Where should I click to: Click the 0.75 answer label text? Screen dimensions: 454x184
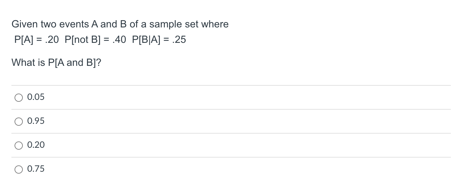pyautogui.click(x=36, y=169)
